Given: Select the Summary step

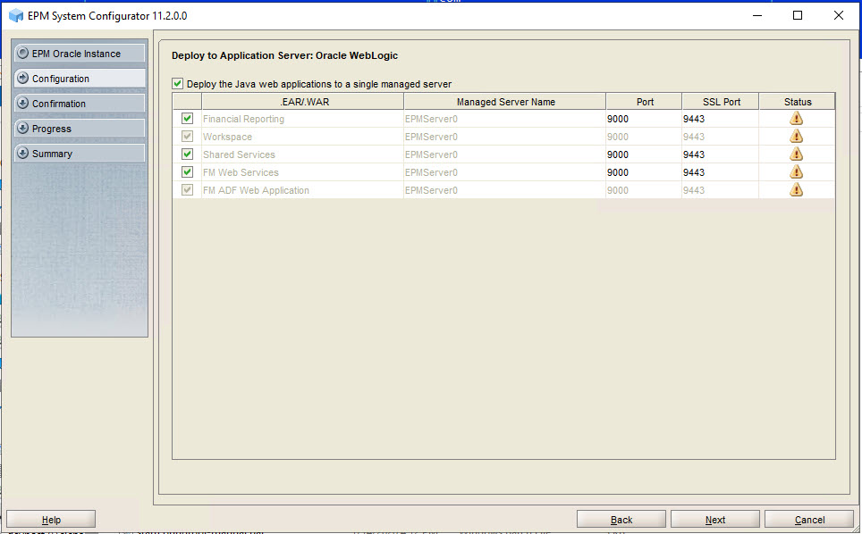Looking at the screenshot, I should (x=80, y=153).
